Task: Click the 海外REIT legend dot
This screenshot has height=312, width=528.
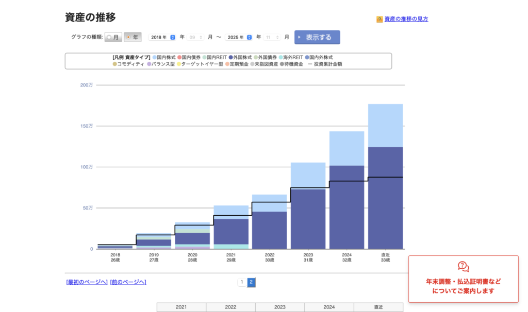Action: point(281,58)
